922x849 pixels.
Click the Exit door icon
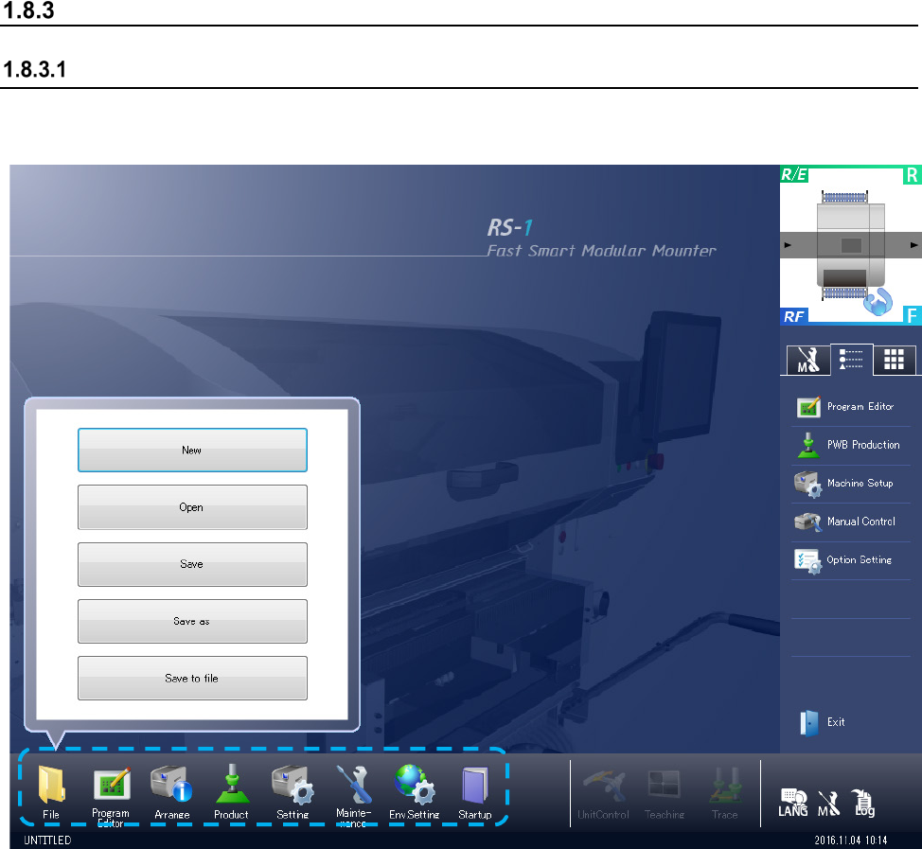[809, 723]
